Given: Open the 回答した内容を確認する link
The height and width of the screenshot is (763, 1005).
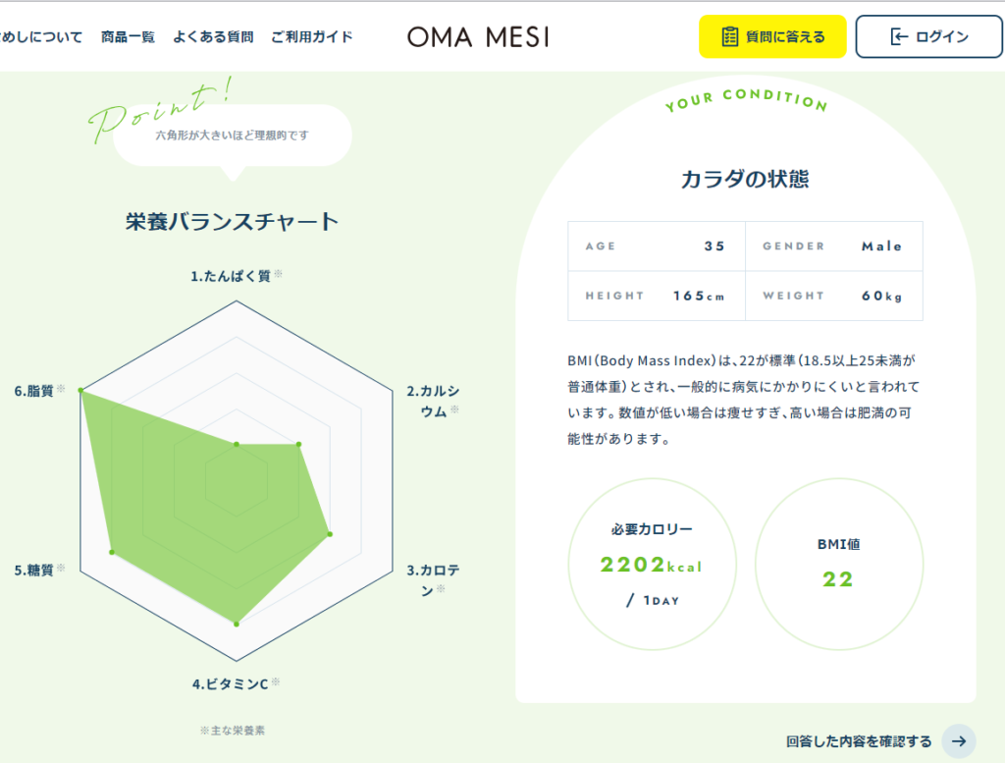Looking at the screenshot, I should (859, 741).
